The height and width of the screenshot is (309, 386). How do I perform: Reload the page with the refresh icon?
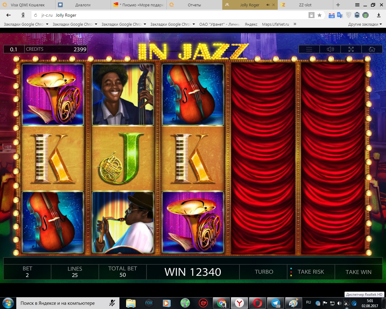tap(36, 15)
